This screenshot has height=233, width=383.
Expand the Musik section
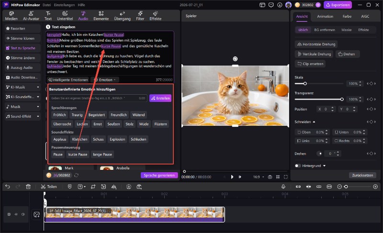tap(38, 107)
